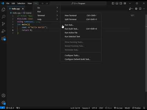Select Split Terminal menu item
147x110 pixels.
(x=81, y=19)
